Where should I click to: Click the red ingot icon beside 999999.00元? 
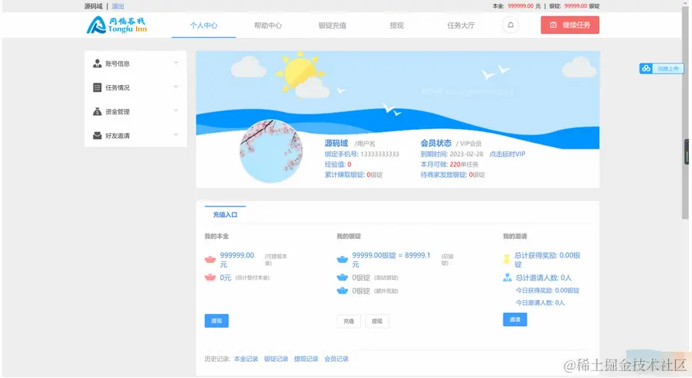click(210, 260)
